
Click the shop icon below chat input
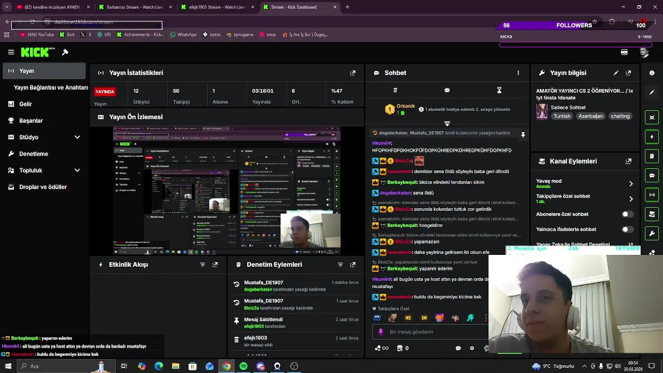399,348
